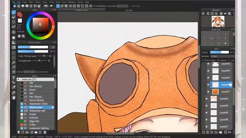Screen dimensions: 246x138
Task: Open brush folder icon at the Brush panel bottom
Action: pos(36,132)
